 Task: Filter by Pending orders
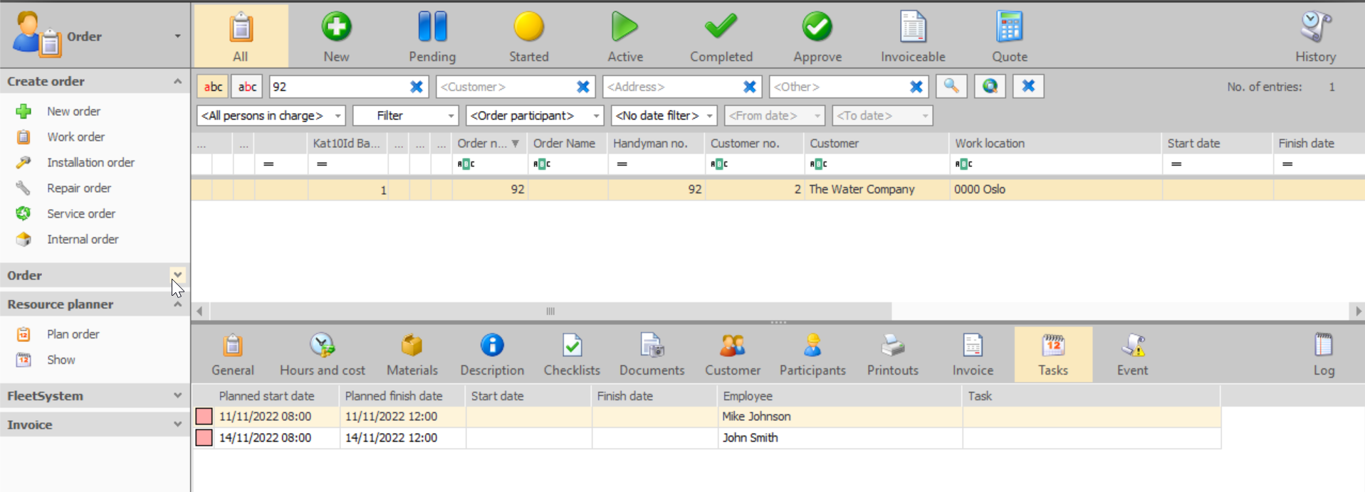tap(432, 37)
